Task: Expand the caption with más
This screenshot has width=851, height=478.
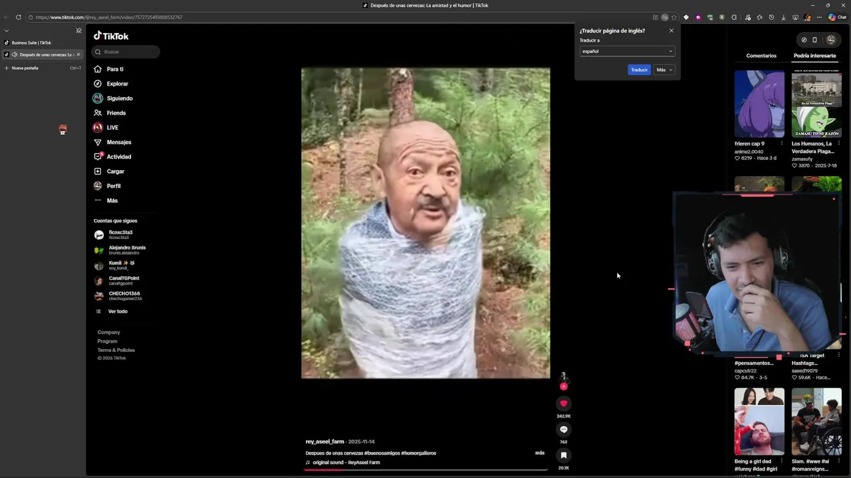Action: coord(540,453)
